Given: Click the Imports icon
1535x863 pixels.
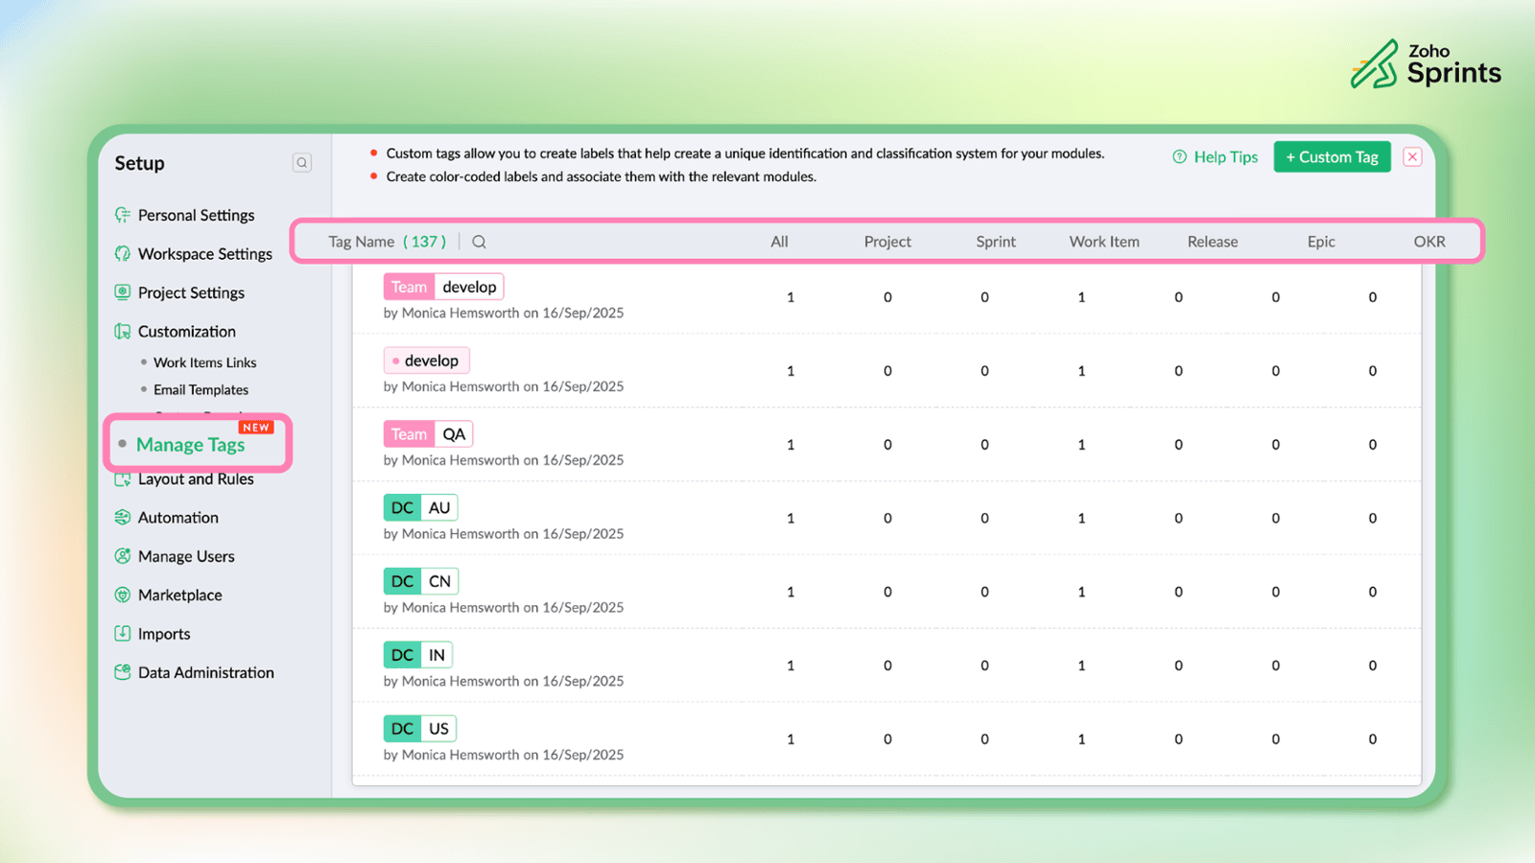Looking at the screenshot, I should pos(123,634).
